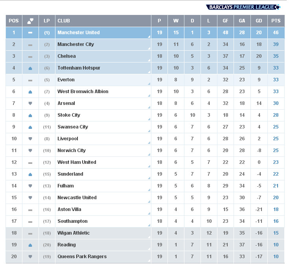Viewport: 289px width, 268px height.
Task: Click Queens Park Rangers' down-arrow movement icon
Action: point(30,257)
